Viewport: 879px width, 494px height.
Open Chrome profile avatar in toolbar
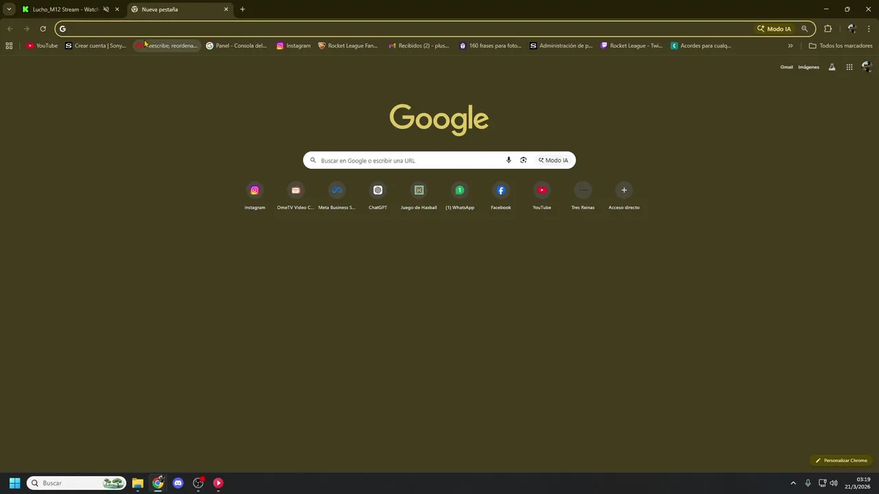pyautogui.click(x=852, y=29)
